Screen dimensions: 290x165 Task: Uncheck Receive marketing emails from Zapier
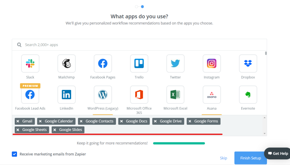pyautogui.click(x=14, y=154)
